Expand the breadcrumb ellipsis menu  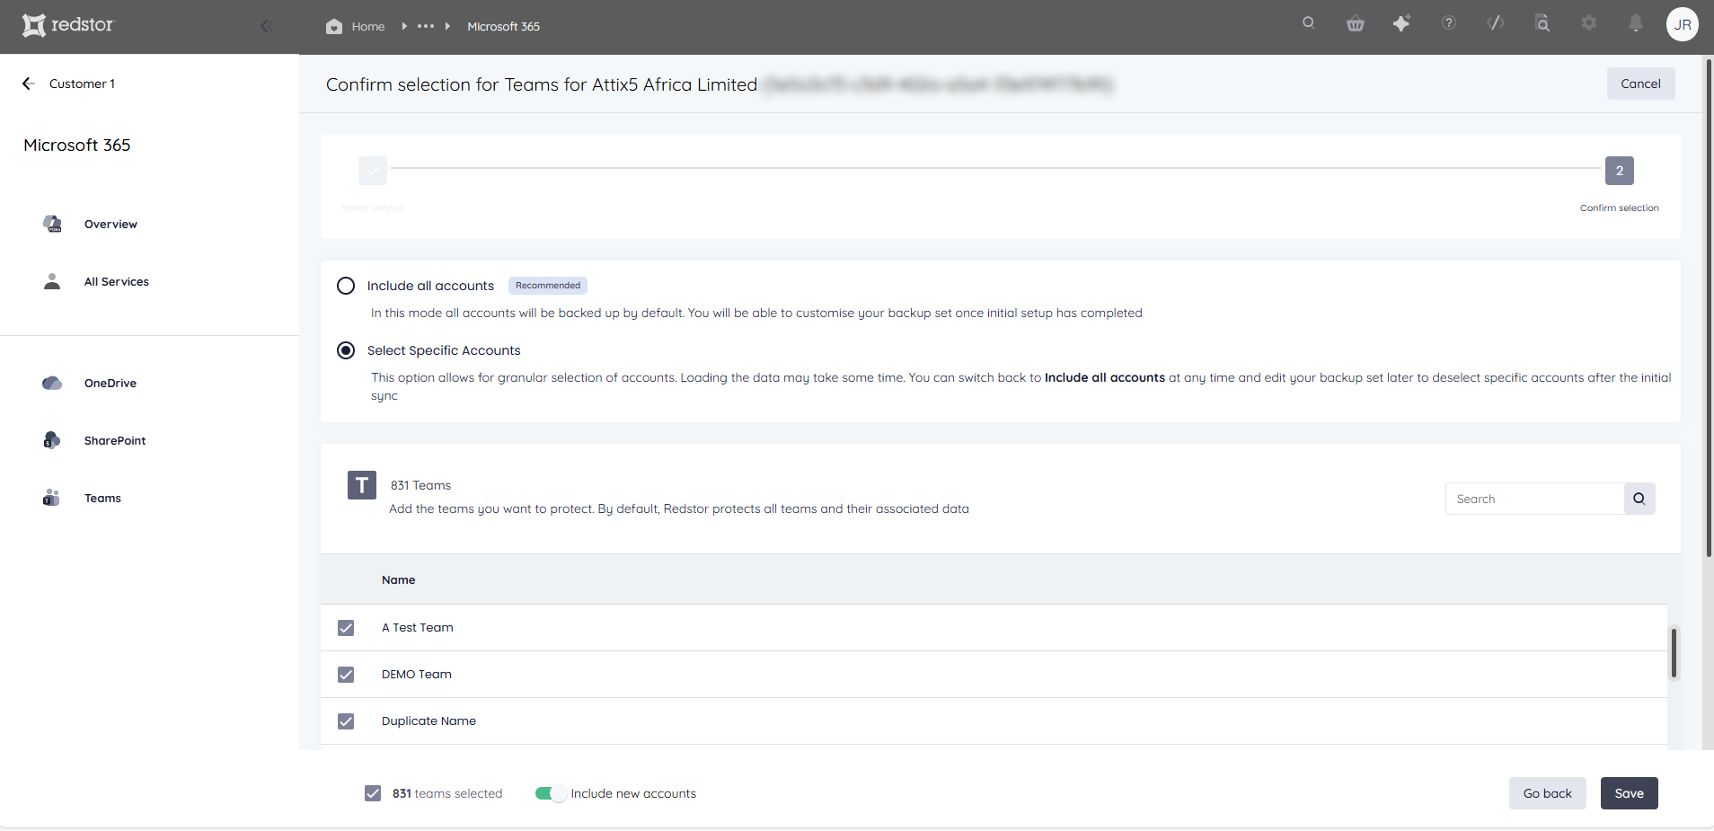click(x=426, y=26)
